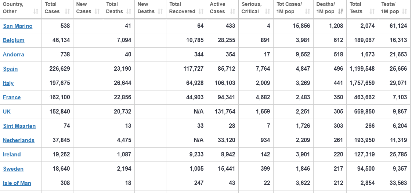Click the Serious, Critical sort icon
Viewport: 412px width, 193px height.
pos(267,12)
